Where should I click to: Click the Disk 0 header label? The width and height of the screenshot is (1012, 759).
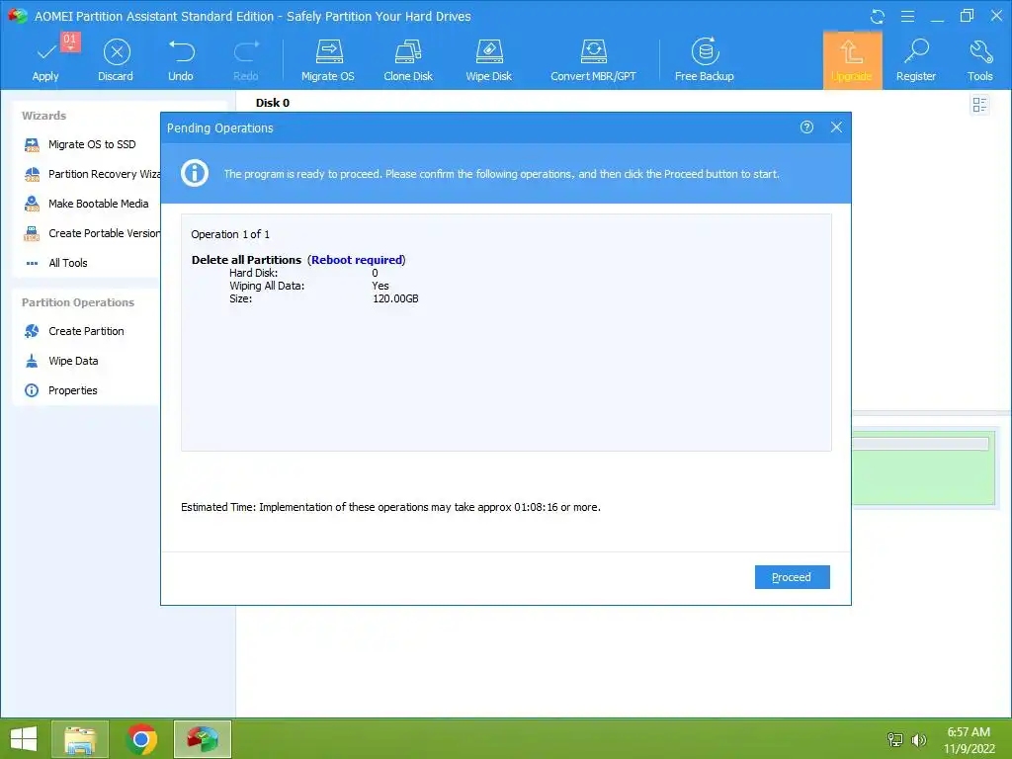273,103
